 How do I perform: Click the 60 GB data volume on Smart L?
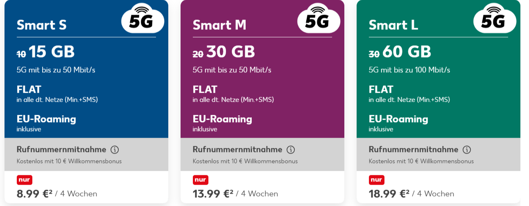(x=407, y=52)
